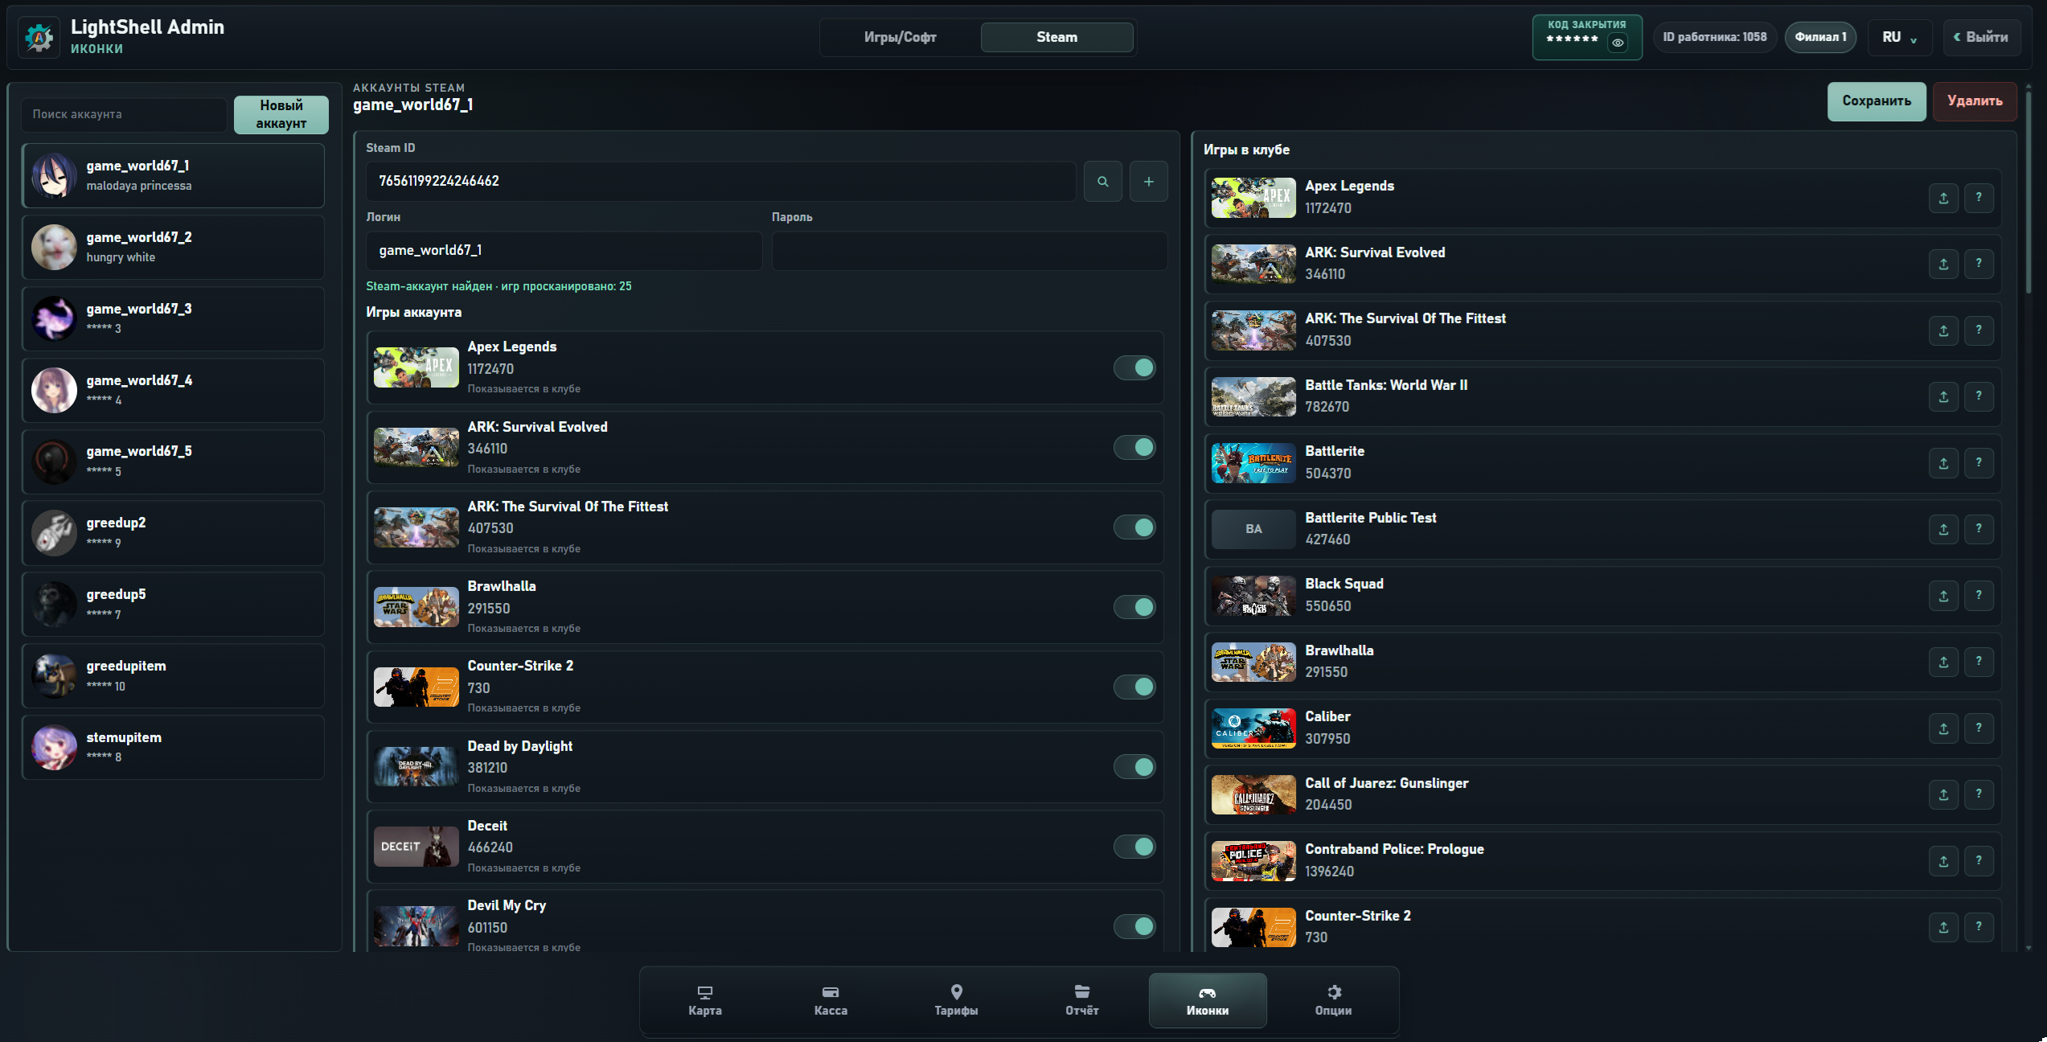Select account stemupitem
Viewport: 2047px width, 1042px height.
pyautogui.click(x=173, y=747)
